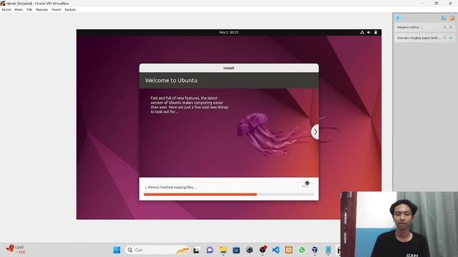Open VirtualBox icon on the taskbar
Viewport: 458px width, 257px height.
coord(315,250)
